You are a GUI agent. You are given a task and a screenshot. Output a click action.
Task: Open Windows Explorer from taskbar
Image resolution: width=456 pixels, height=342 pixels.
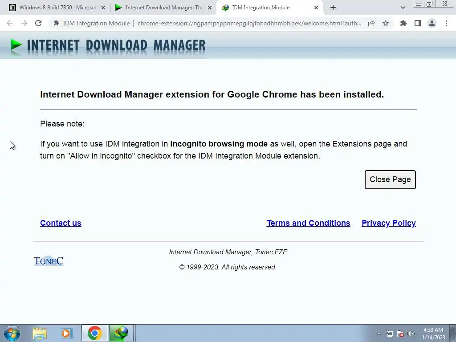click(40, 333)
